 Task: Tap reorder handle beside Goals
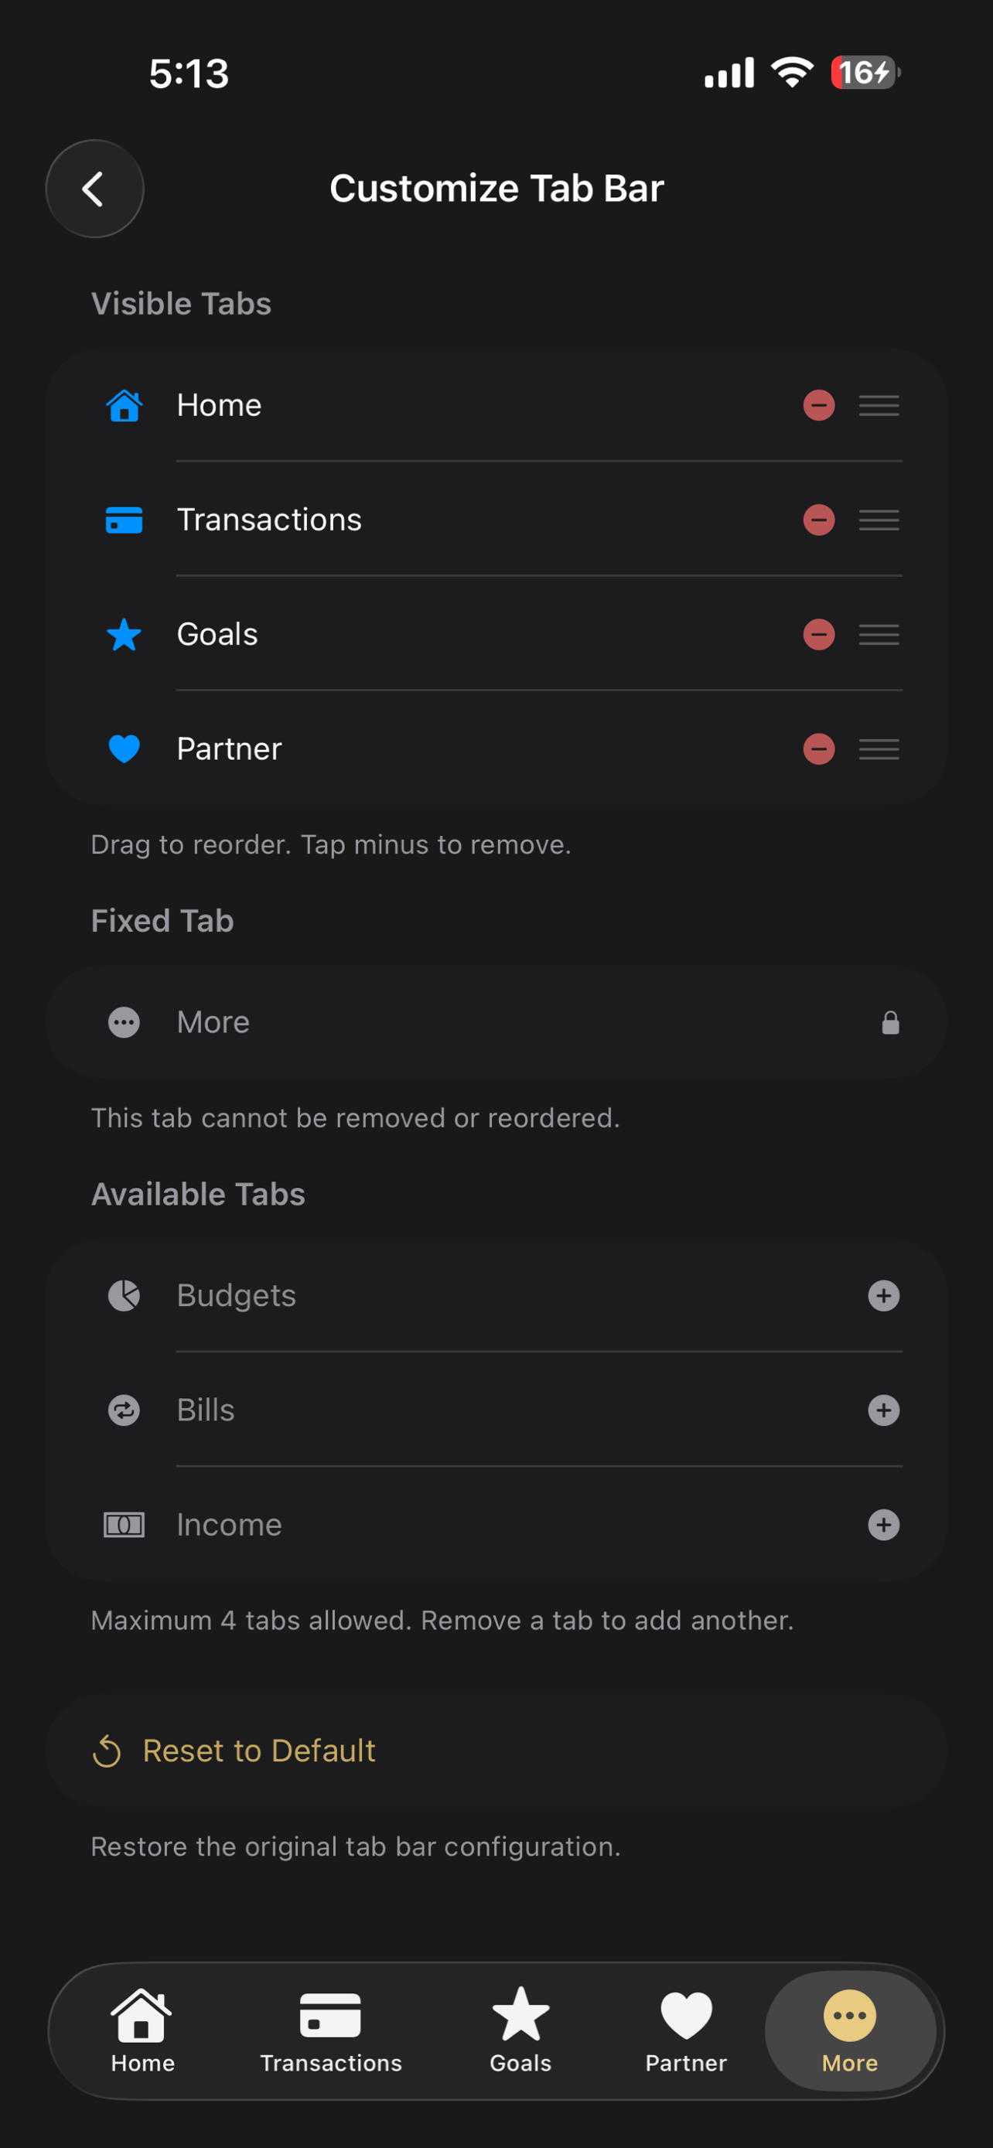[x=879, y=635]
